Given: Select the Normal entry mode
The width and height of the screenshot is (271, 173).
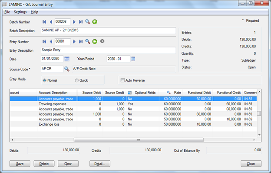Looking at the screenshot, I should [44, 80].
